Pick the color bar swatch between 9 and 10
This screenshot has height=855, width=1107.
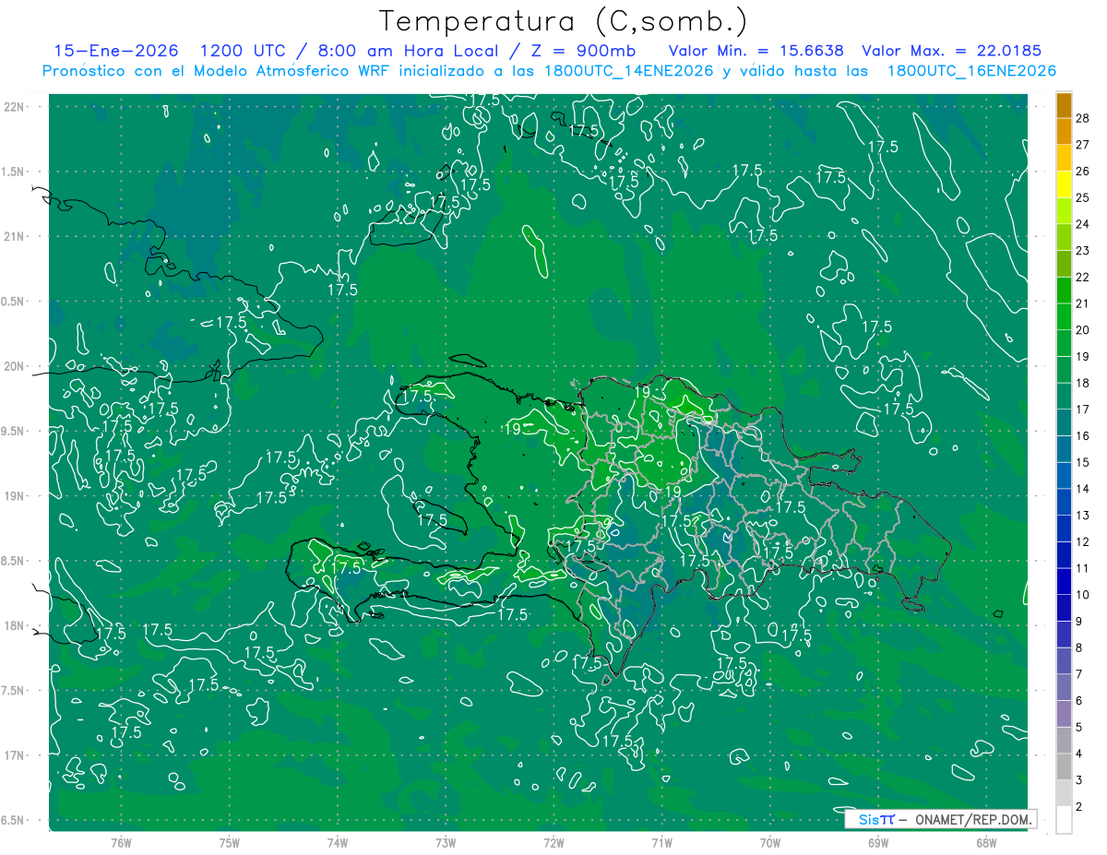click(1064, 608)
